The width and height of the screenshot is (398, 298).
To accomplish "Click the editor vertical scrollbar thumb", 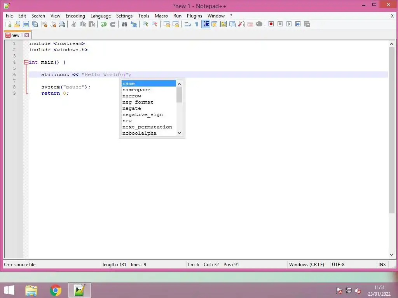I will tap(391, 130).
